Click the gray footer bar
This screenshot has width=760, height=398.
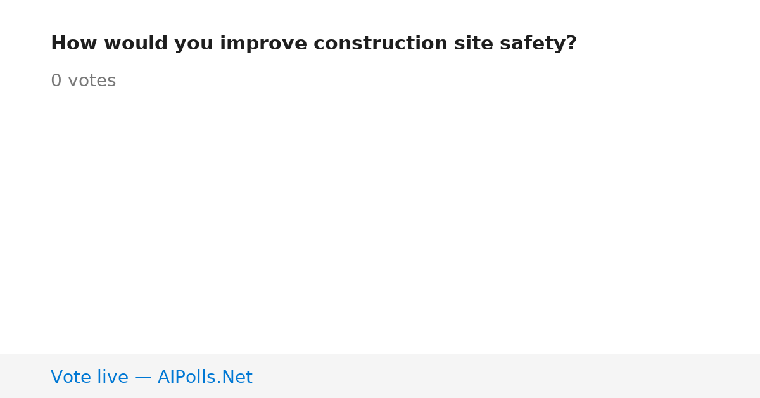(x=380, y=376)
